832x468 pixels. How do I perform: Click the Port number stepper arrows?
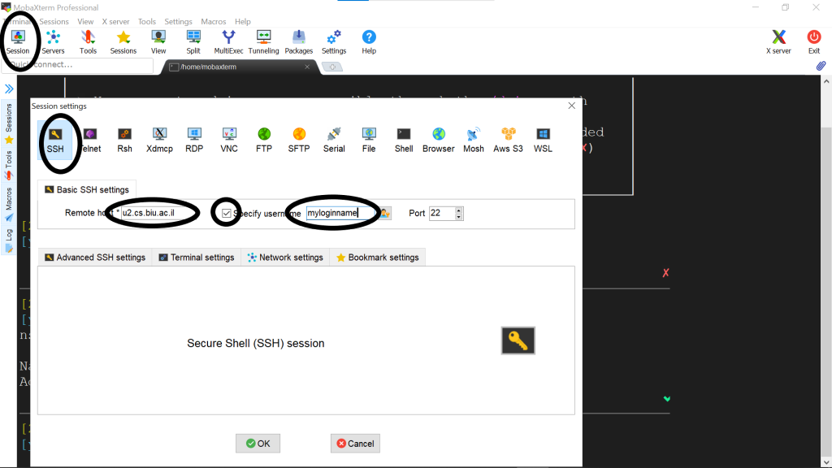coord(459,214)
